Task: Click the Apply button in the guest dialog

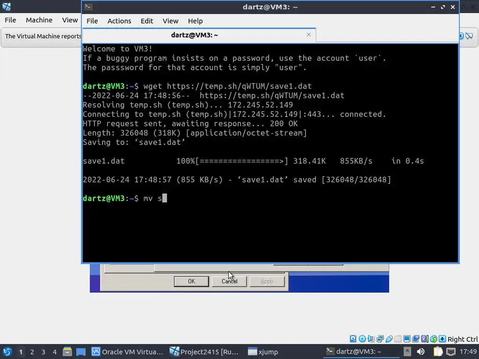Action: [x=267, y=281]
